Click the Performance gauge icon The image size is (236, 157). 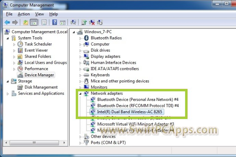(x=20, y=69)
